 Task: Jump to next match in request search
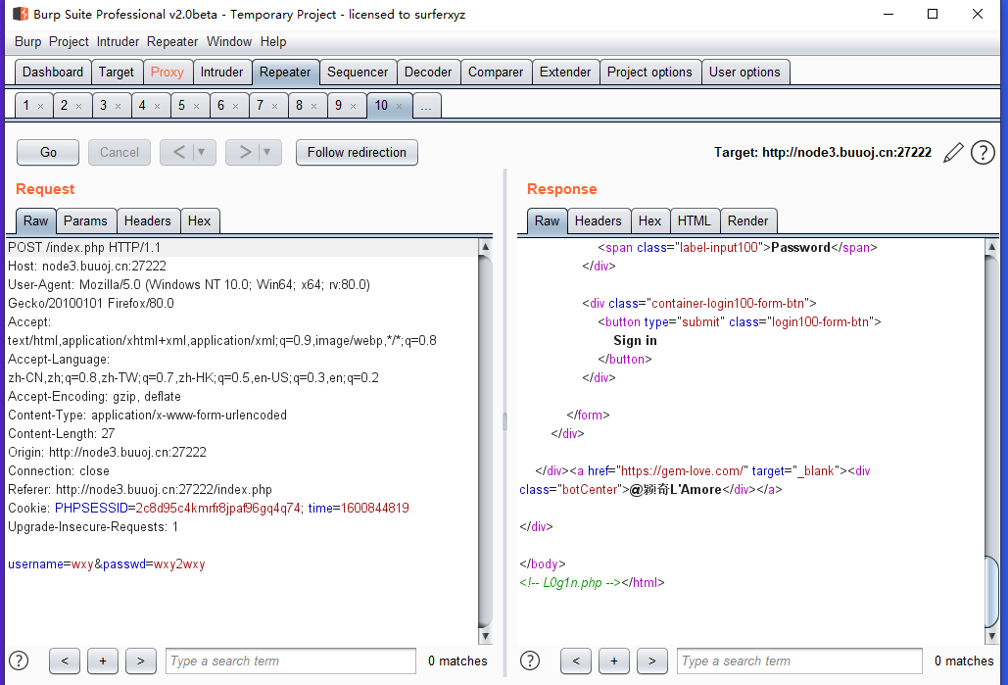141,661
